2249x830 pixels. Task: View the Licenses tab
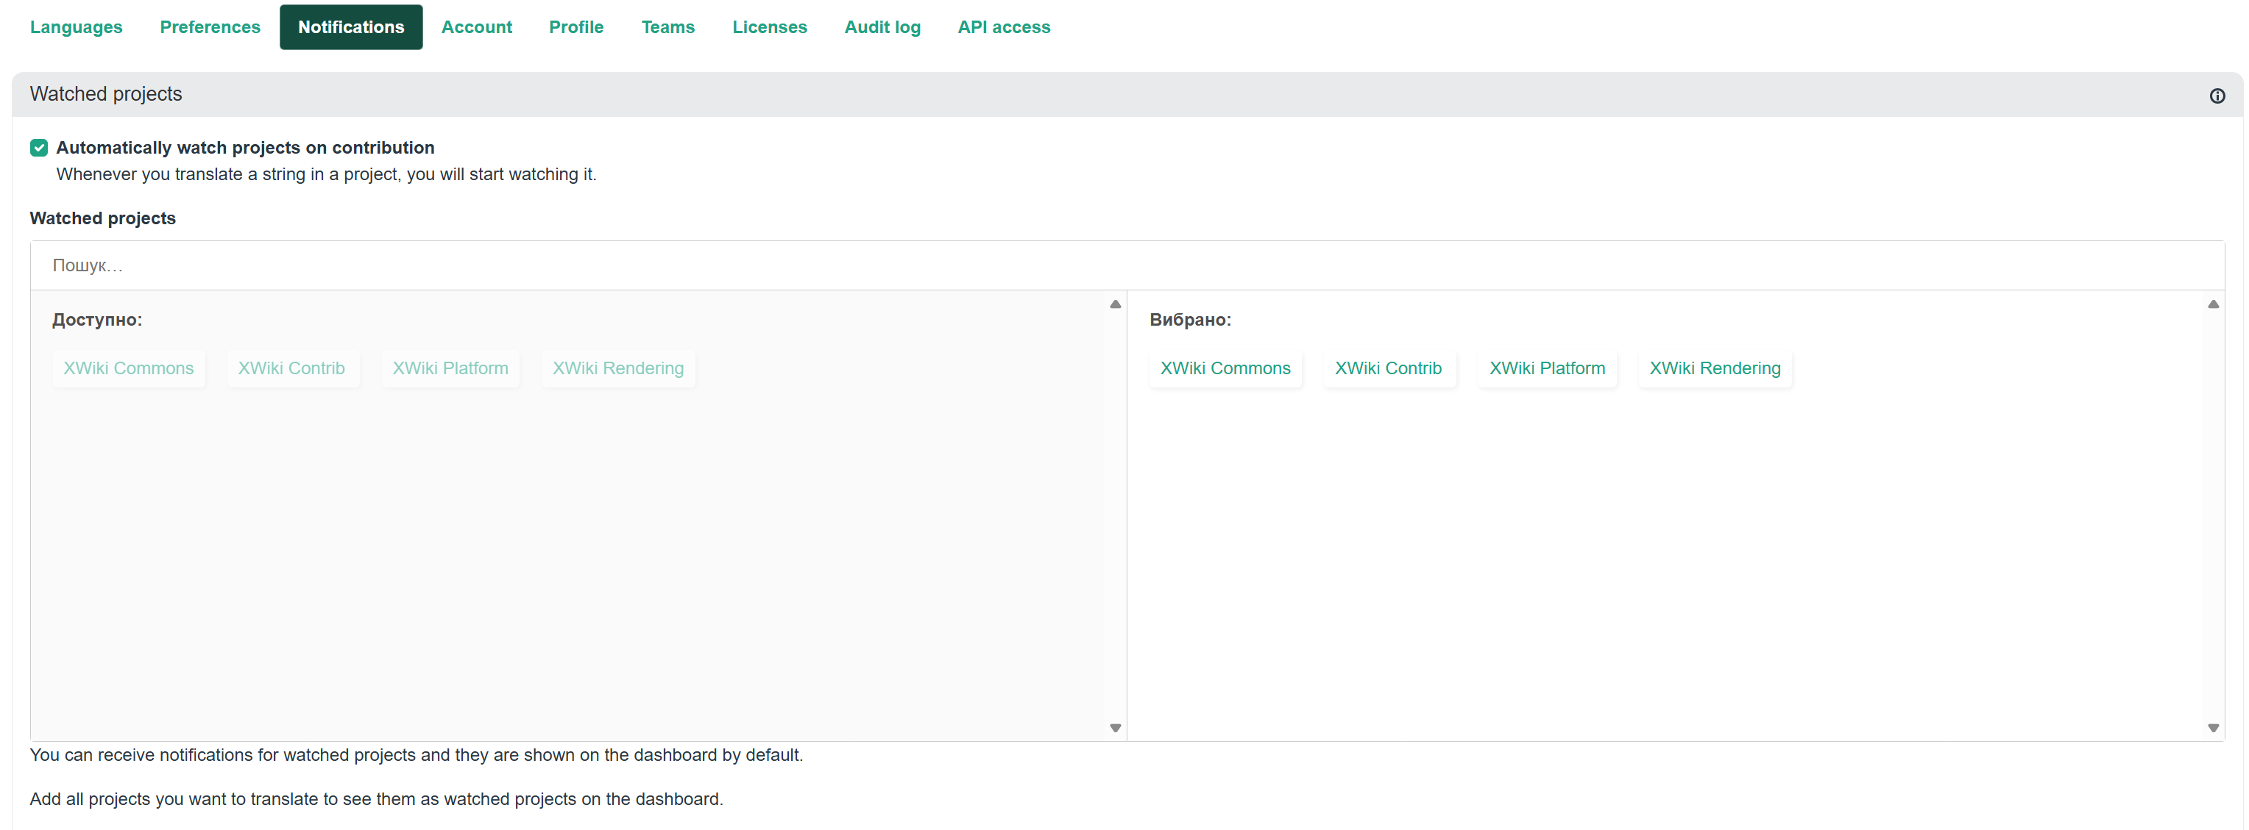(769, 27)
